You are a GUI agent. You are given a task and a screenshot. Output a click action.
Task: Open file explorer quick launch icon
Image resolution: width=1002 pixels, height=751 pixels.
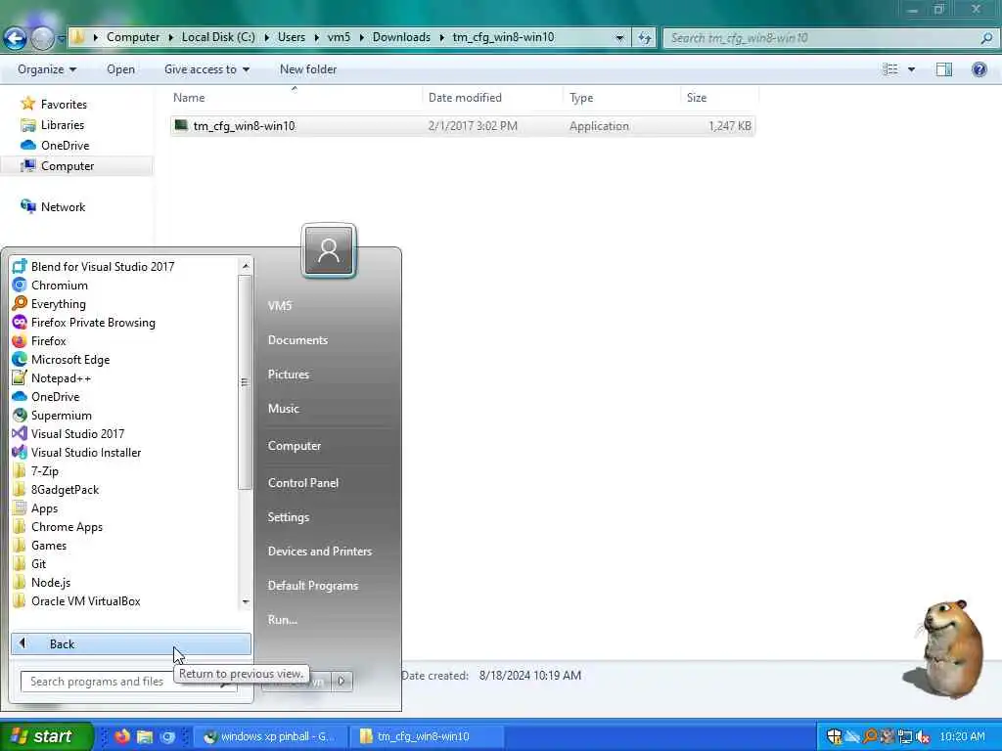coord(145,736)
